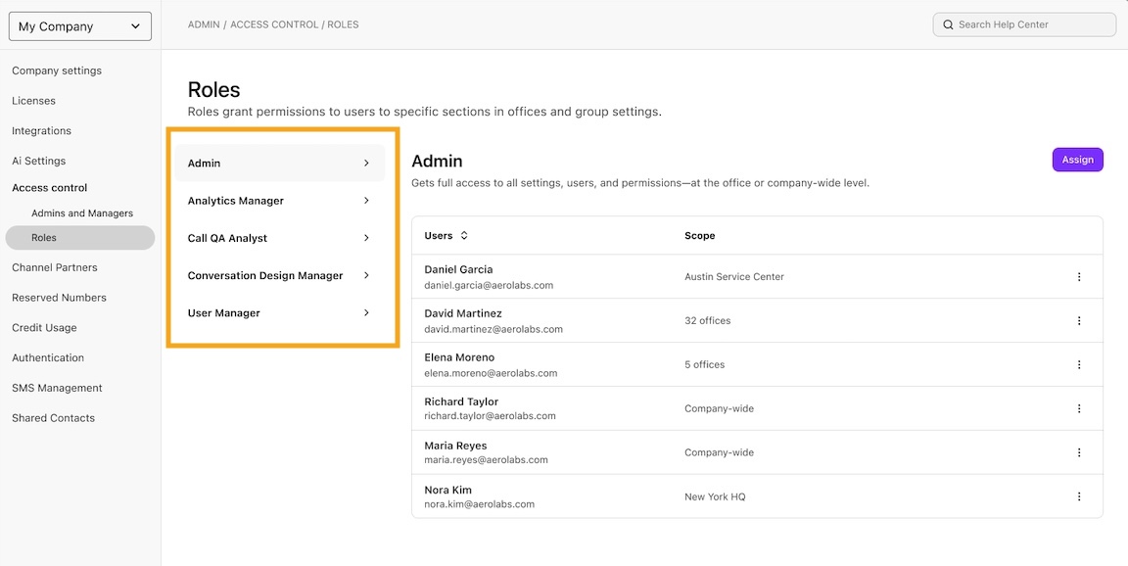
Task: Select Conversation Design Manager role
Action: pos(280,275)
